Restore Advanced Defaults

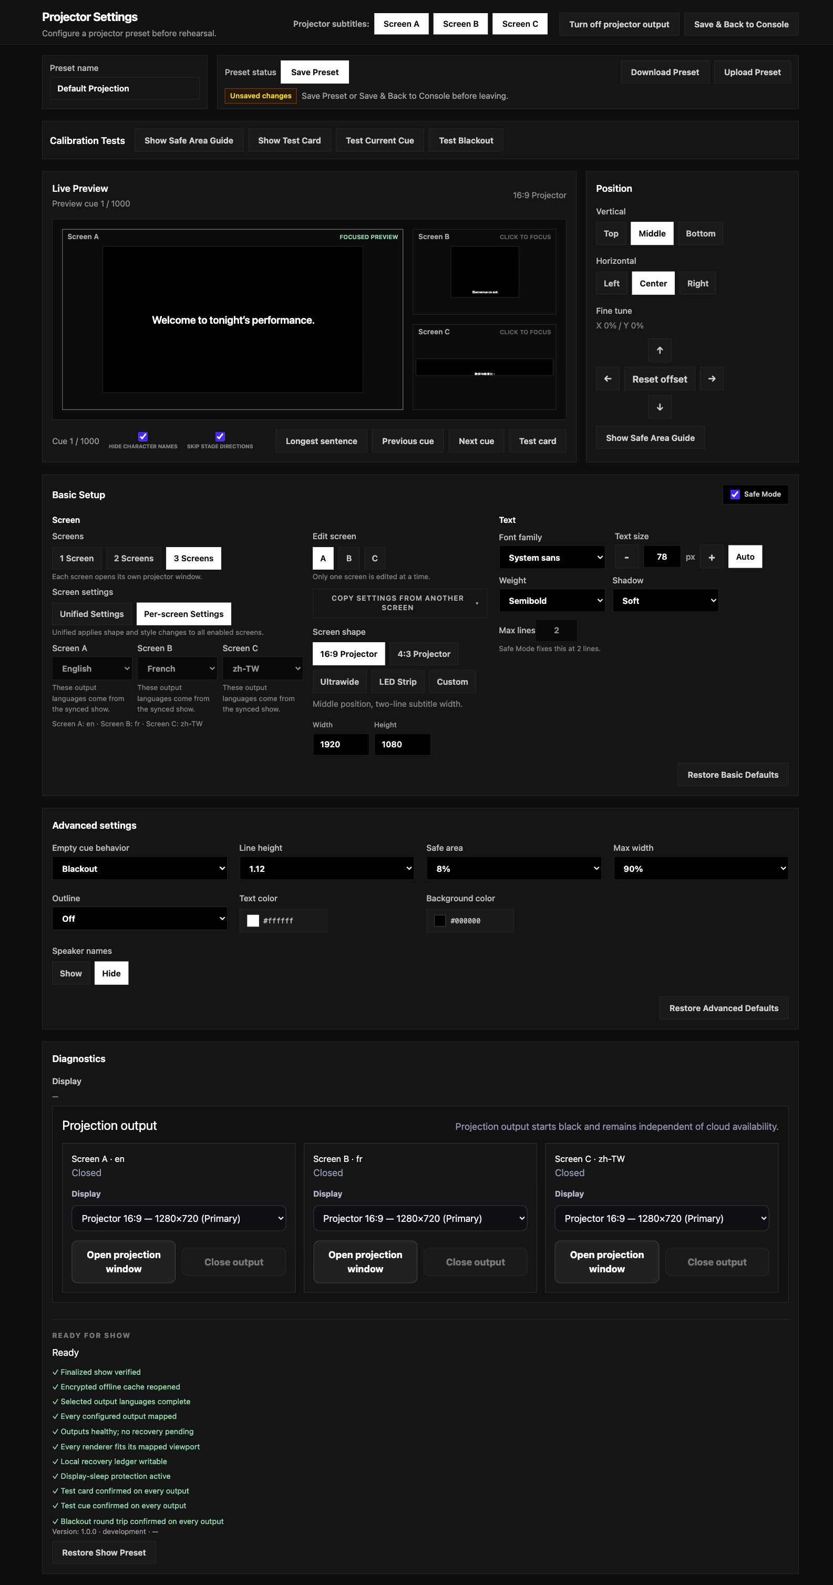click(724, 1008)
